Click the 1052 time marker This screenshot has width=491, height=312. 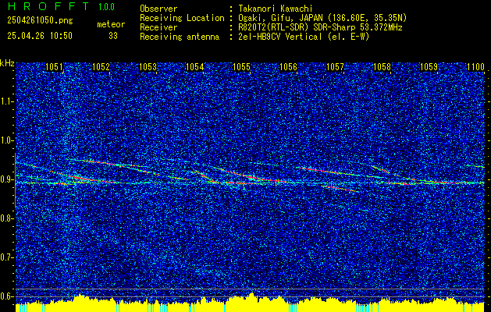[101, 67]
